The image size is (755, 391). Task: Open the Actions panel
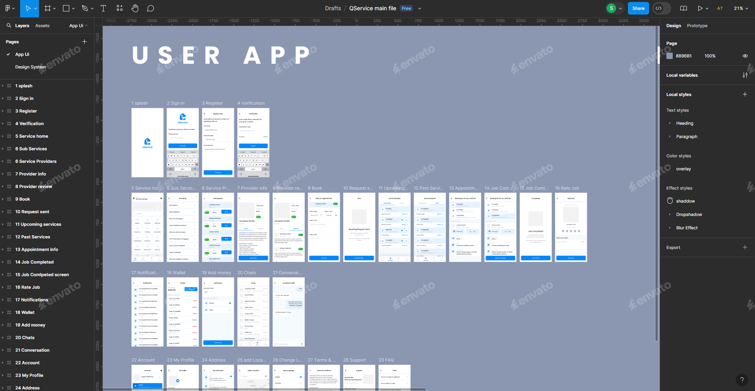click(x=119, y=8)
